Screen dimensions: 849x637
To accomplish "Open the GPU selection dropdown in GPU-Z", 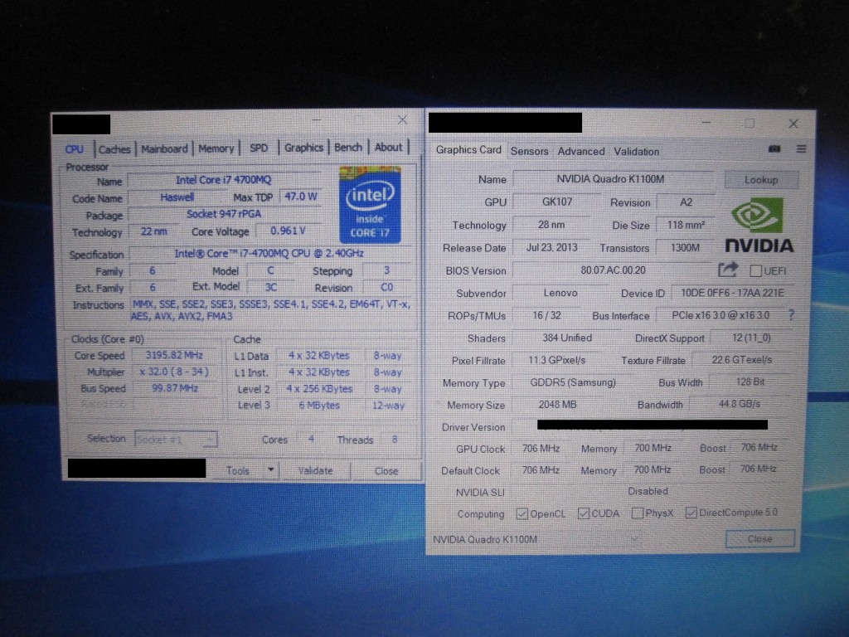I will 537,539.
